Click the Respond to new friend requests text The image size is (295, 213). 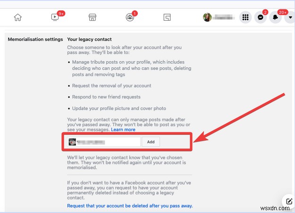(x=106, y=97)
